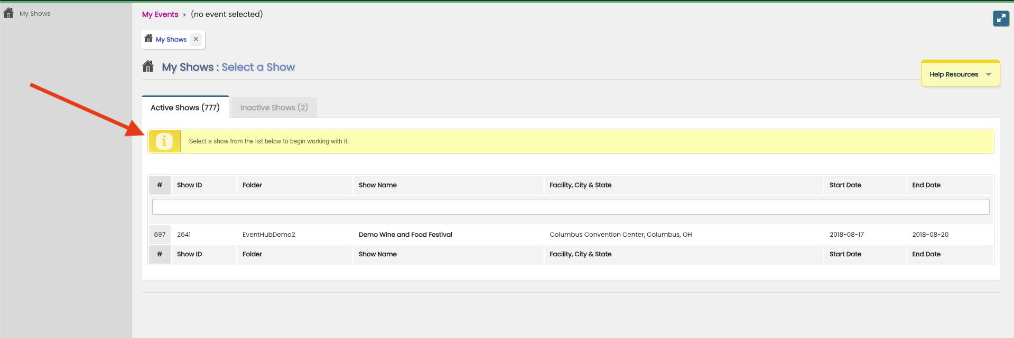Click the bottom Folder footer header
Viewport: 1014px width, 338px height.
pos(294,254)
